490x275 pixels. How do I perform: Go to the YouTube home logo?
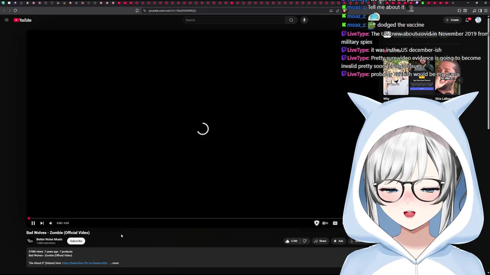(x=23, y=20)
